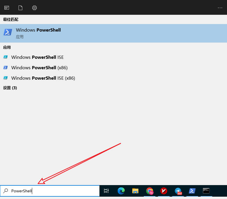Open Command Prompt window on the taskbar
Screen dimensions: 227x199
[x=206, y=191]
